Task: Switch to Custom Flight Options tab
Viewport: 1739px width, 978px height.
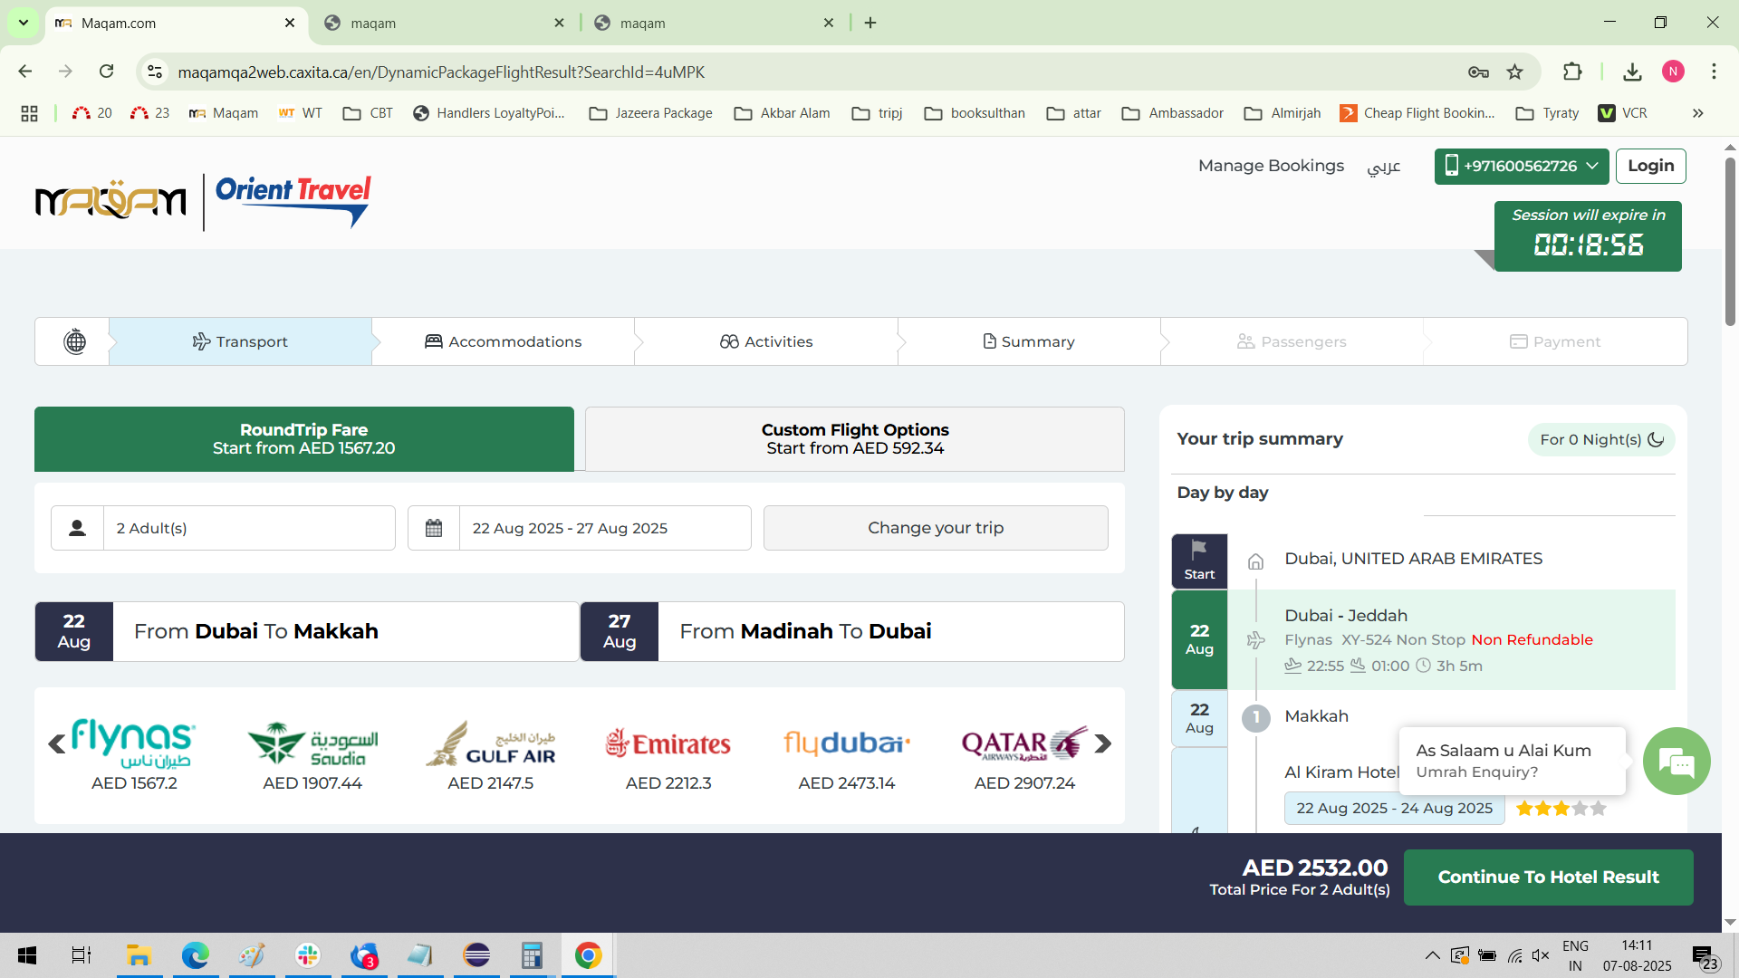Action: tap(854, 439)
